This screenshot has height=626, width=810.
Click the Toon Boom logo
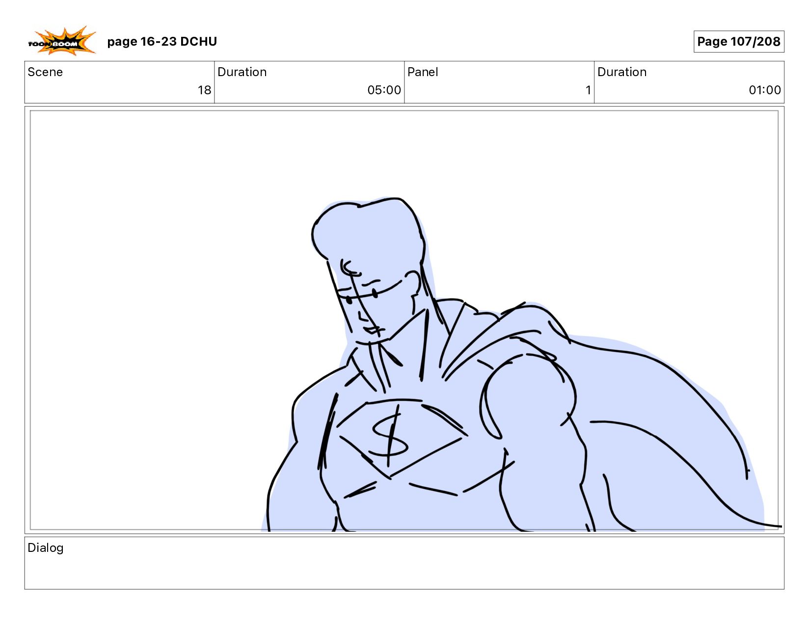62,41
